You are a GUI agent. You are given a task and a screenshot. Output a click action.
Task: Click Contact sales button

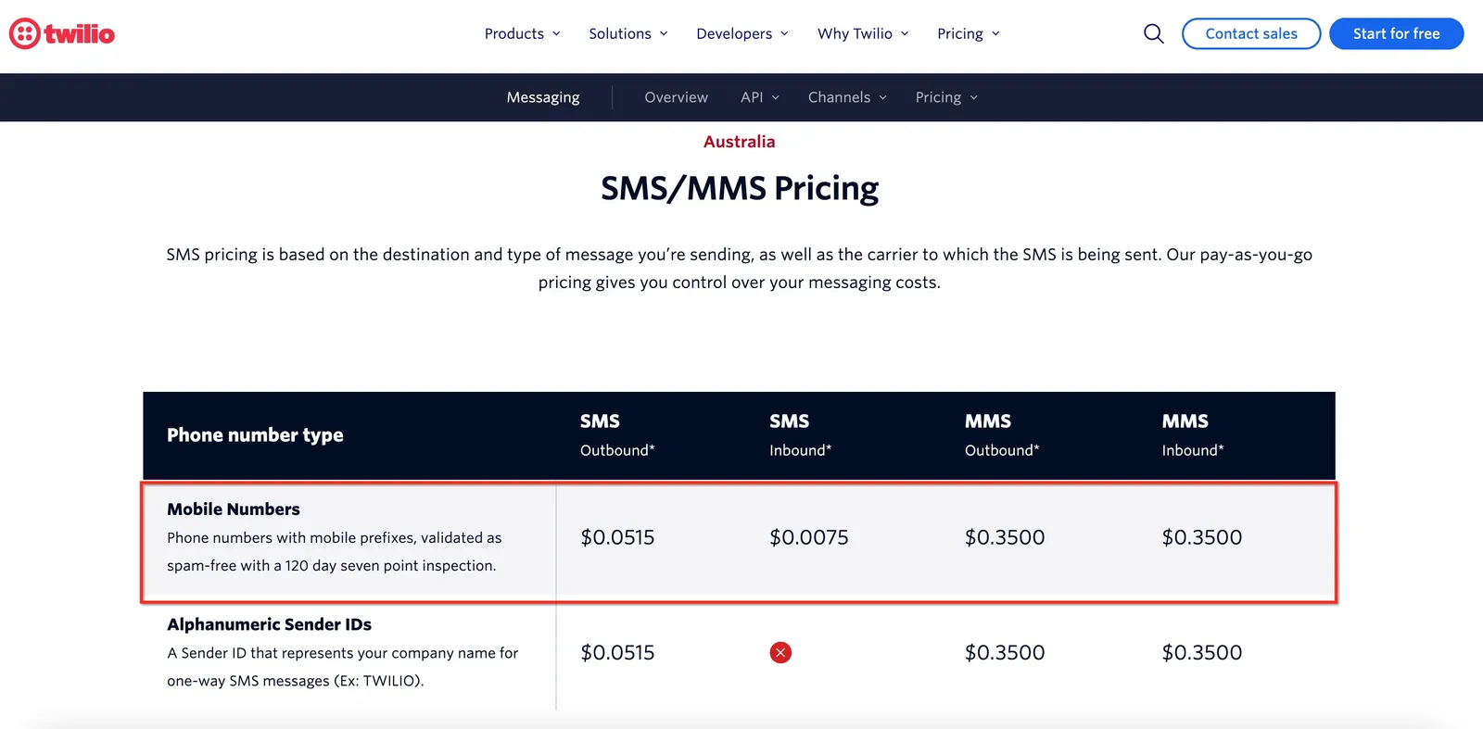1251,34
